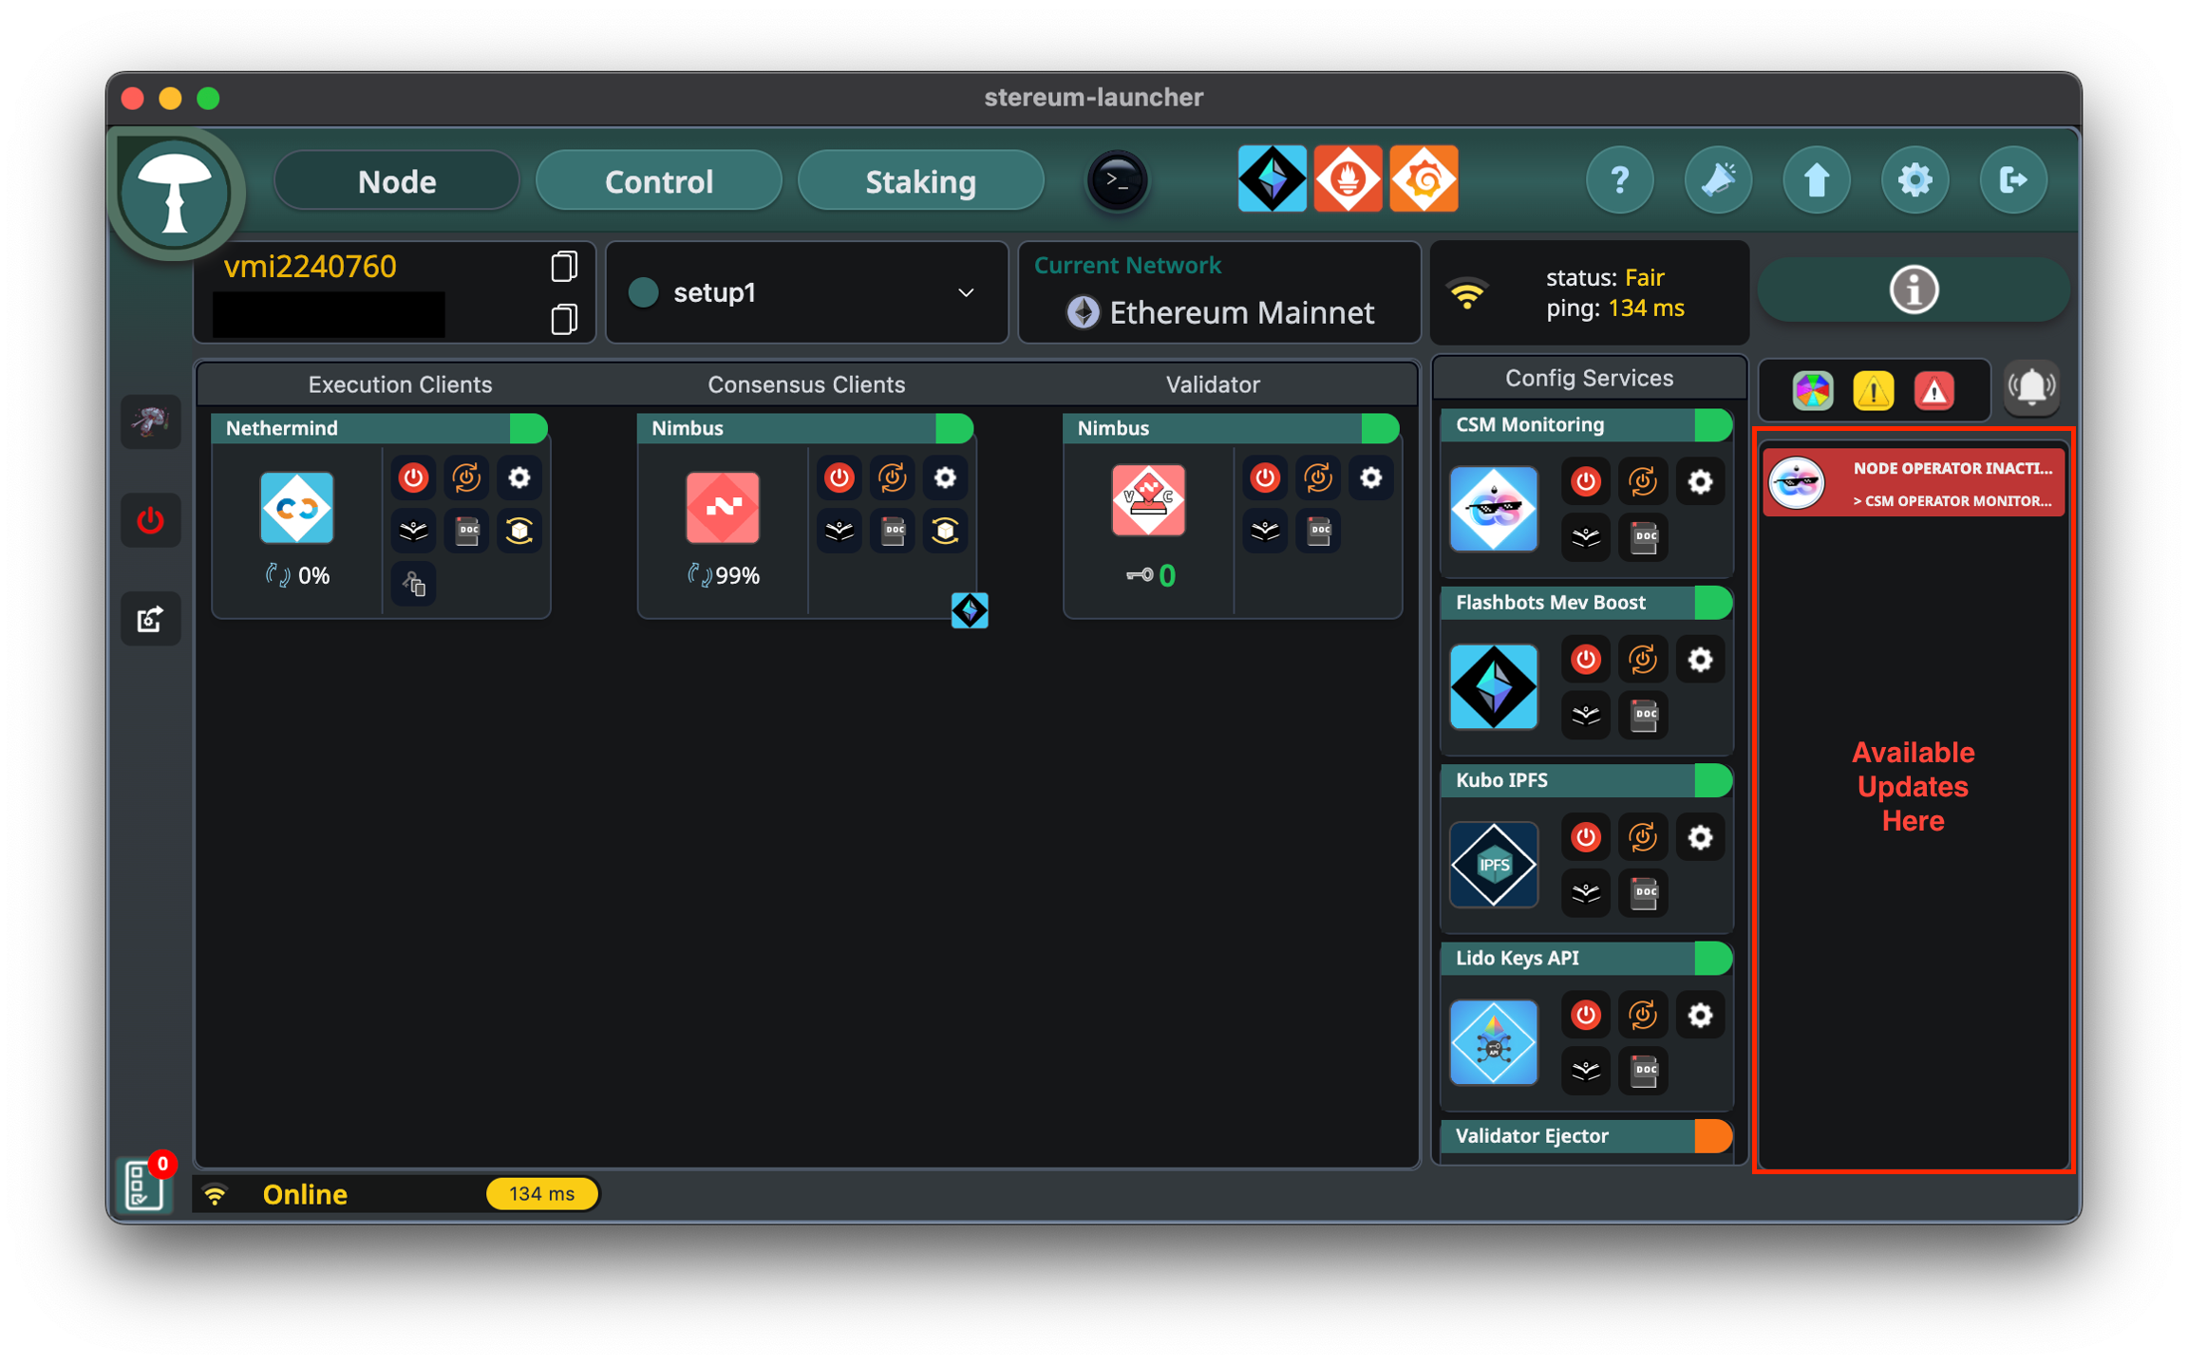Click the Stereum mushroom logo
The height and width of the screenshot is (1364, 2188).
[x=175, y=194]
